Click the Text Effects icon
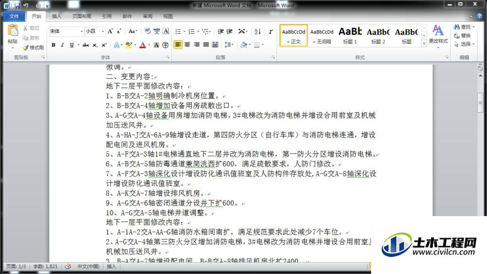 [116, 45]
